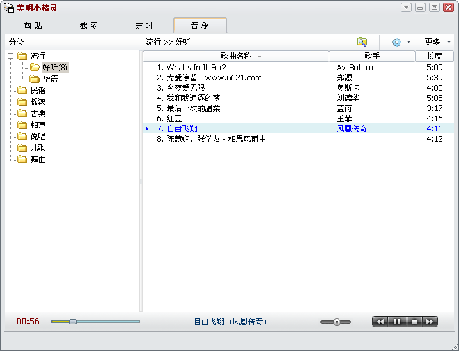Open the 说唱 category label
The width and height of the screenshot is (459, 351).
click(x=38, y=137)
